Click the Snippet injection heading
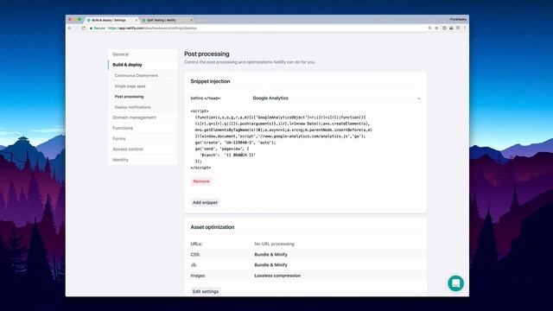553x311 pixels. (210, 81)
